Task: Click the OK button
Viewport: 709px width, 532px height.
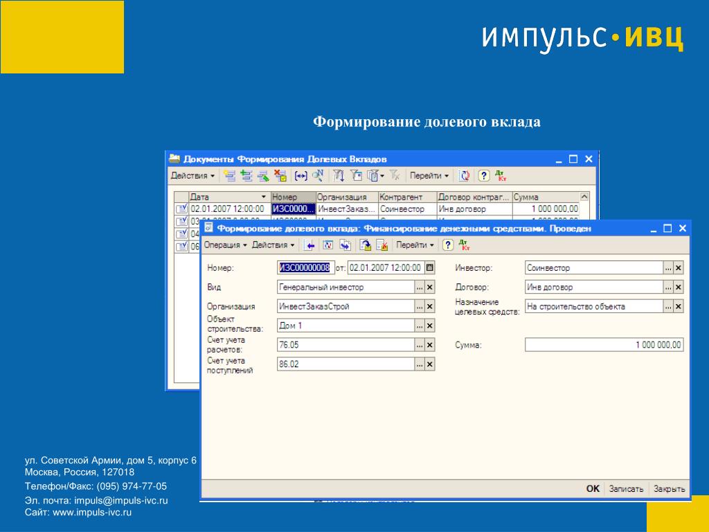Action: (x=593, y=488)
